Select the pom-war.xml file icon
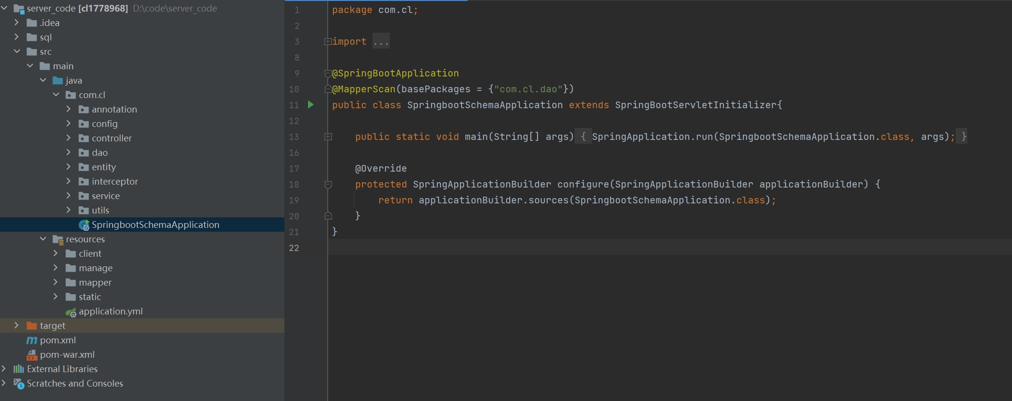 click(32, 355)
